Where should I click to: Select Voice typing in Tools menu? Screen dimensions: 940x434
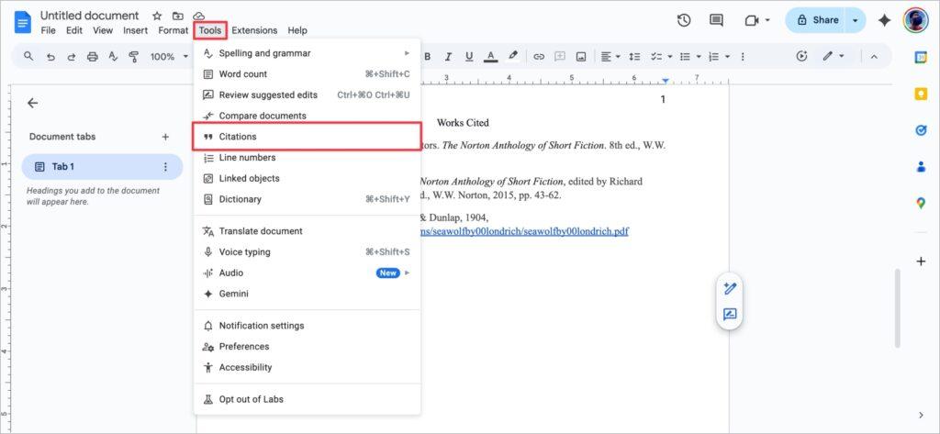(x=308, y=252)
